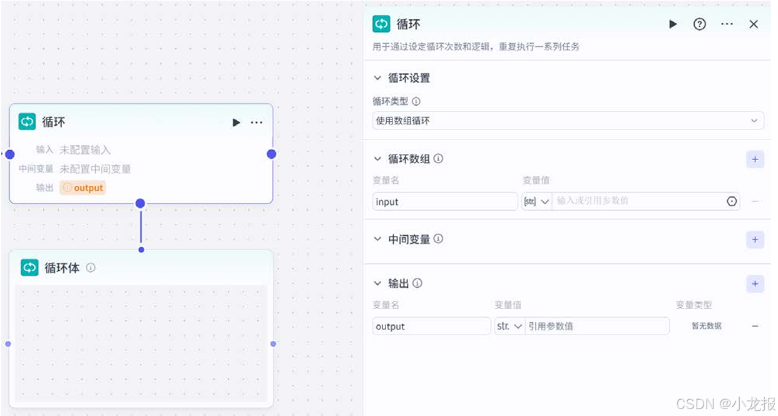
Task: Open the help (?) icon in panel header
Action: pyautogui.click(x=699, y=24)
